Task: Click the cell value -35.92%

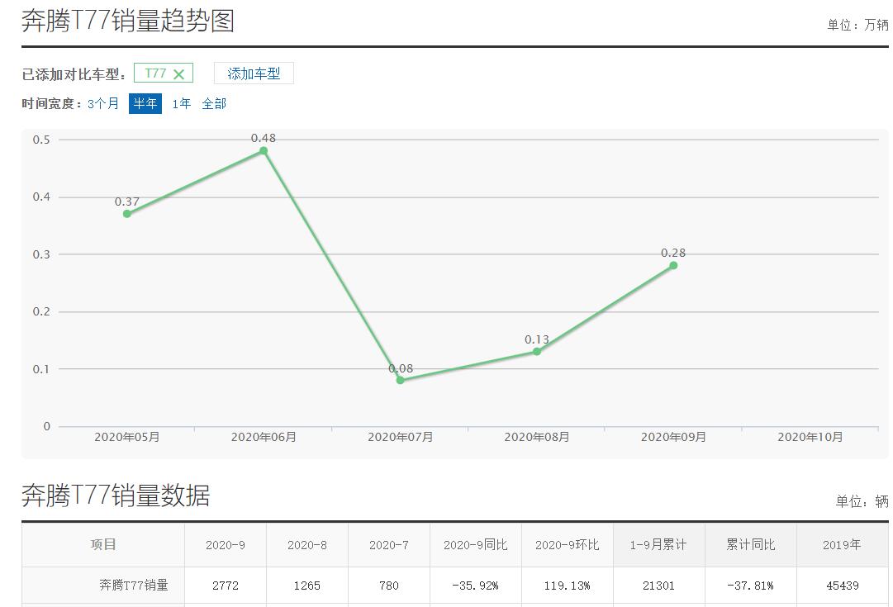Action: (x=476, y=586)
